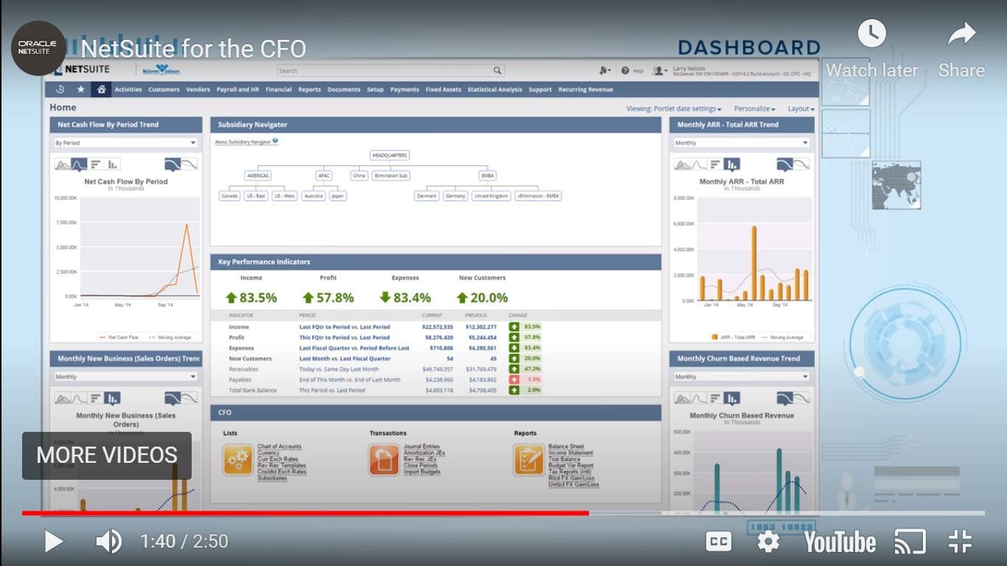
Task: Open the Oracle NetSuite channel avatar
Action: (x=38, y=48)
